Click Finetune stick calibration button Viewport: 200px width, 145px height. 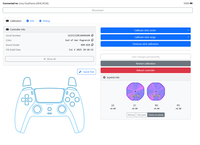pos(145,44)
